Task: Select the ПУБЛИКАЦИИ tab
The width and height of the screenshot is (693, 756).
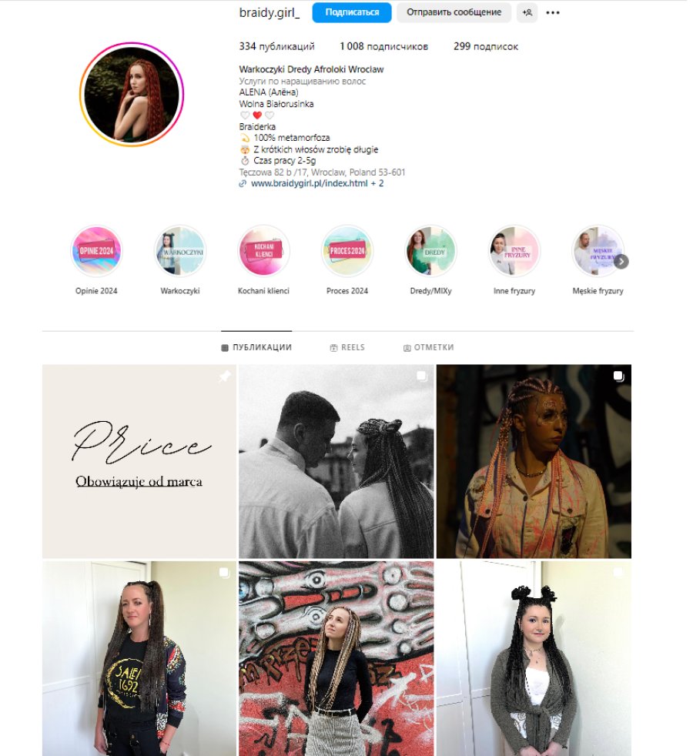Action: click(x=256, y=348)
